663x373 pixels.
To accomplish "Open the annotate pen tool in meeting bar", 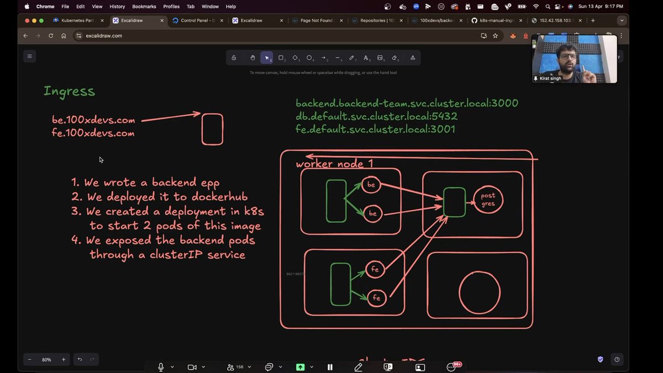I will pyautogui.click(x=359, y=367).
